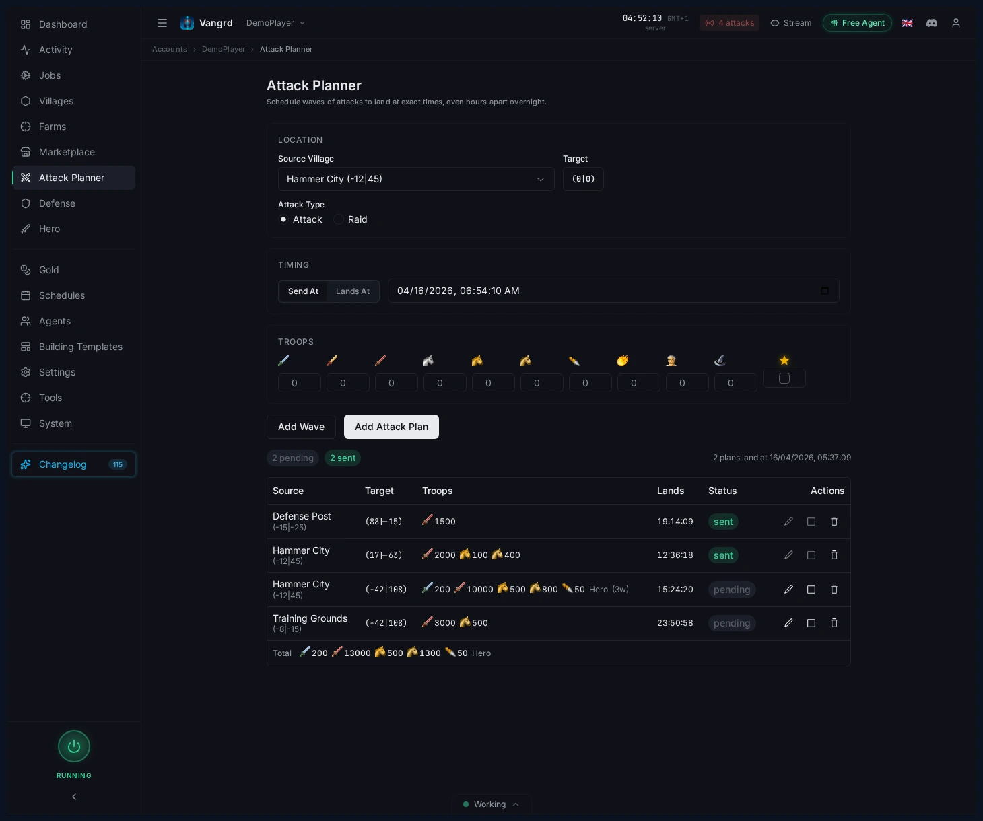This screenshot has height=821, width=983.
Task: Open the Hero section from sidebar
Action: (x=25, y=229)
